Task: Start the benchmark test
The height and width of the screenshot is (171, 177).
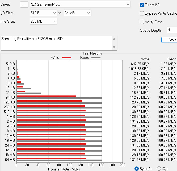Action: click(x=169, y=40)
